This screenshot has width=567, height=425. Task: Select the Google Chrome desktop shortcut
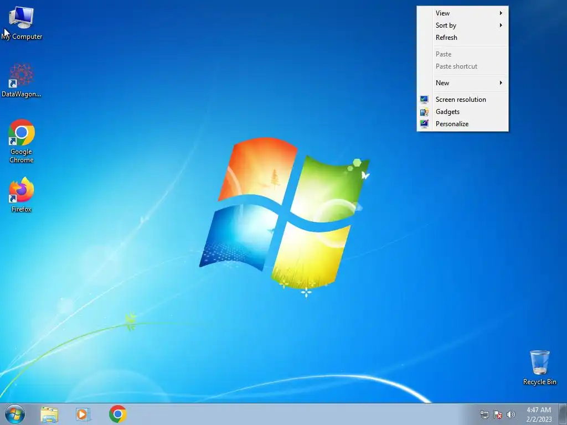22,141
